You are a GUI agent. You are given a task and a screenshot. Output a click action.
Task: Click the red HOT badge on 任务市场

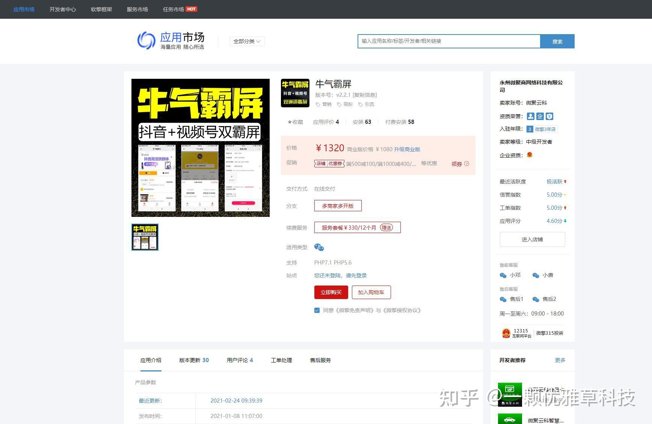click(x=192, y=9)
